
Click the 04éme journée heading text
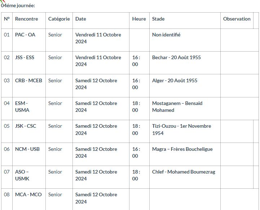18,6
